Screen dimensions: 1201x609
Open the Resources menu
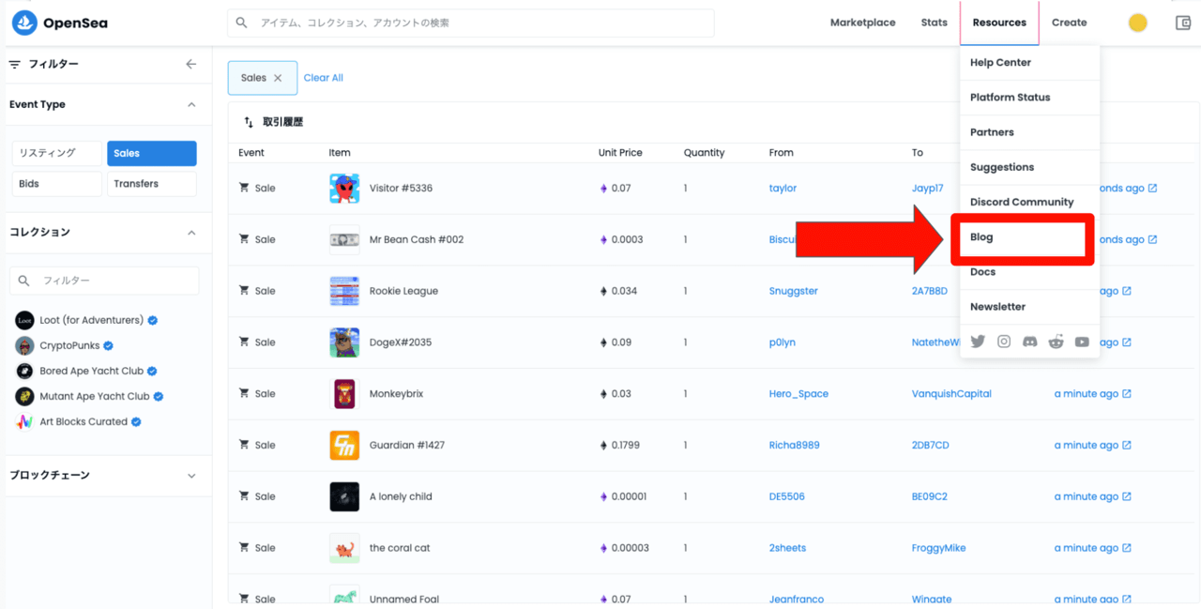(x=999, y=23)
